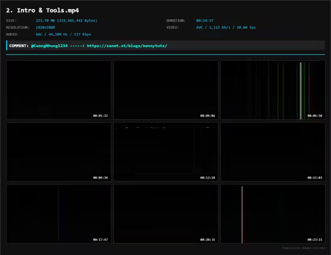The width and height of the screenshot is (331, 255).
Task: Open the thumbnail stamped 00:15:03
Action: coord(273,152)
